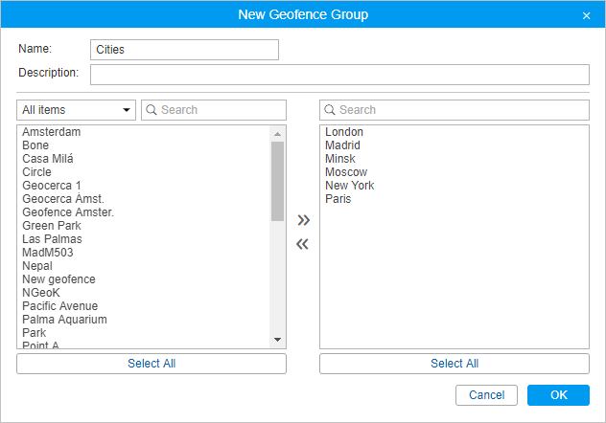Click the left list scrollbar thumb
The width and height of the screenshot is (606, 423).
pyautogui.click(x=277, y=180)
